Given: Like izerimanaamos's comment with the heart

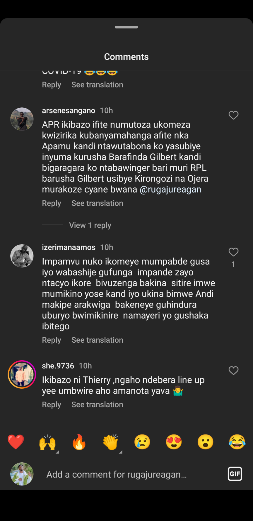Looking at the screenshot, I should click(x=233, y=252).
